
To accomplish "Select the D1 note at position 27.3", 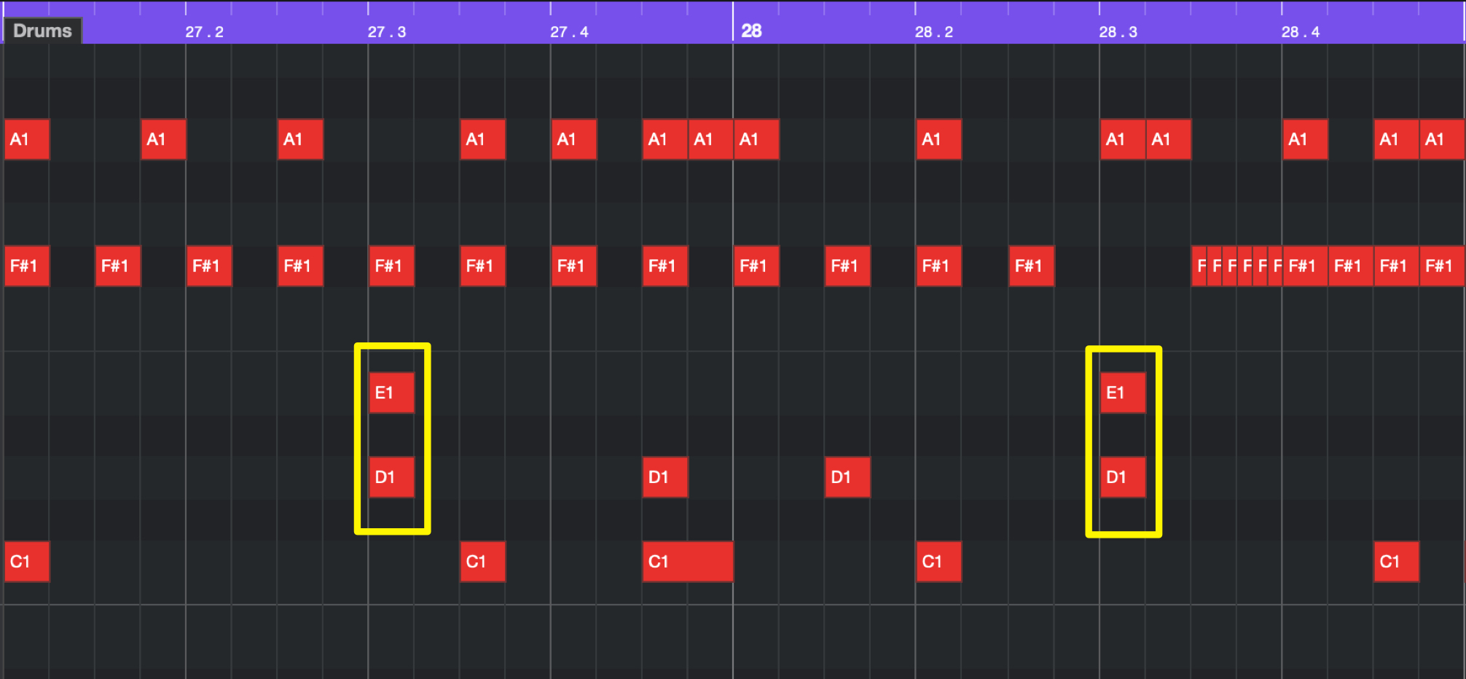I will 391,477.
